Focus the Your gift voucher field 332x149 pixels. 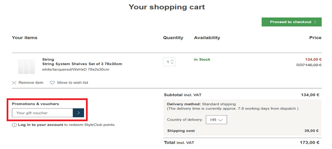click(x=42, y=113)
